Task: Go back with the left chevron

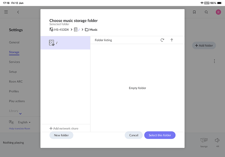Action: tap(18, 12)
